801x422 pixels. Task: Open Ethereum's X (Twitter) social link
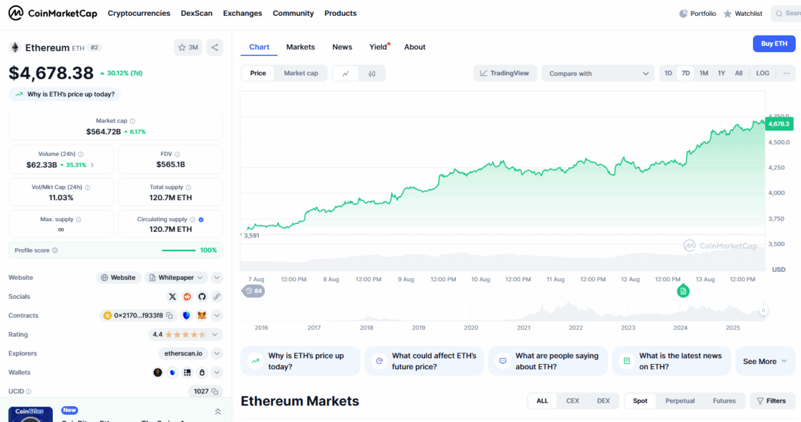coord(173,297)
